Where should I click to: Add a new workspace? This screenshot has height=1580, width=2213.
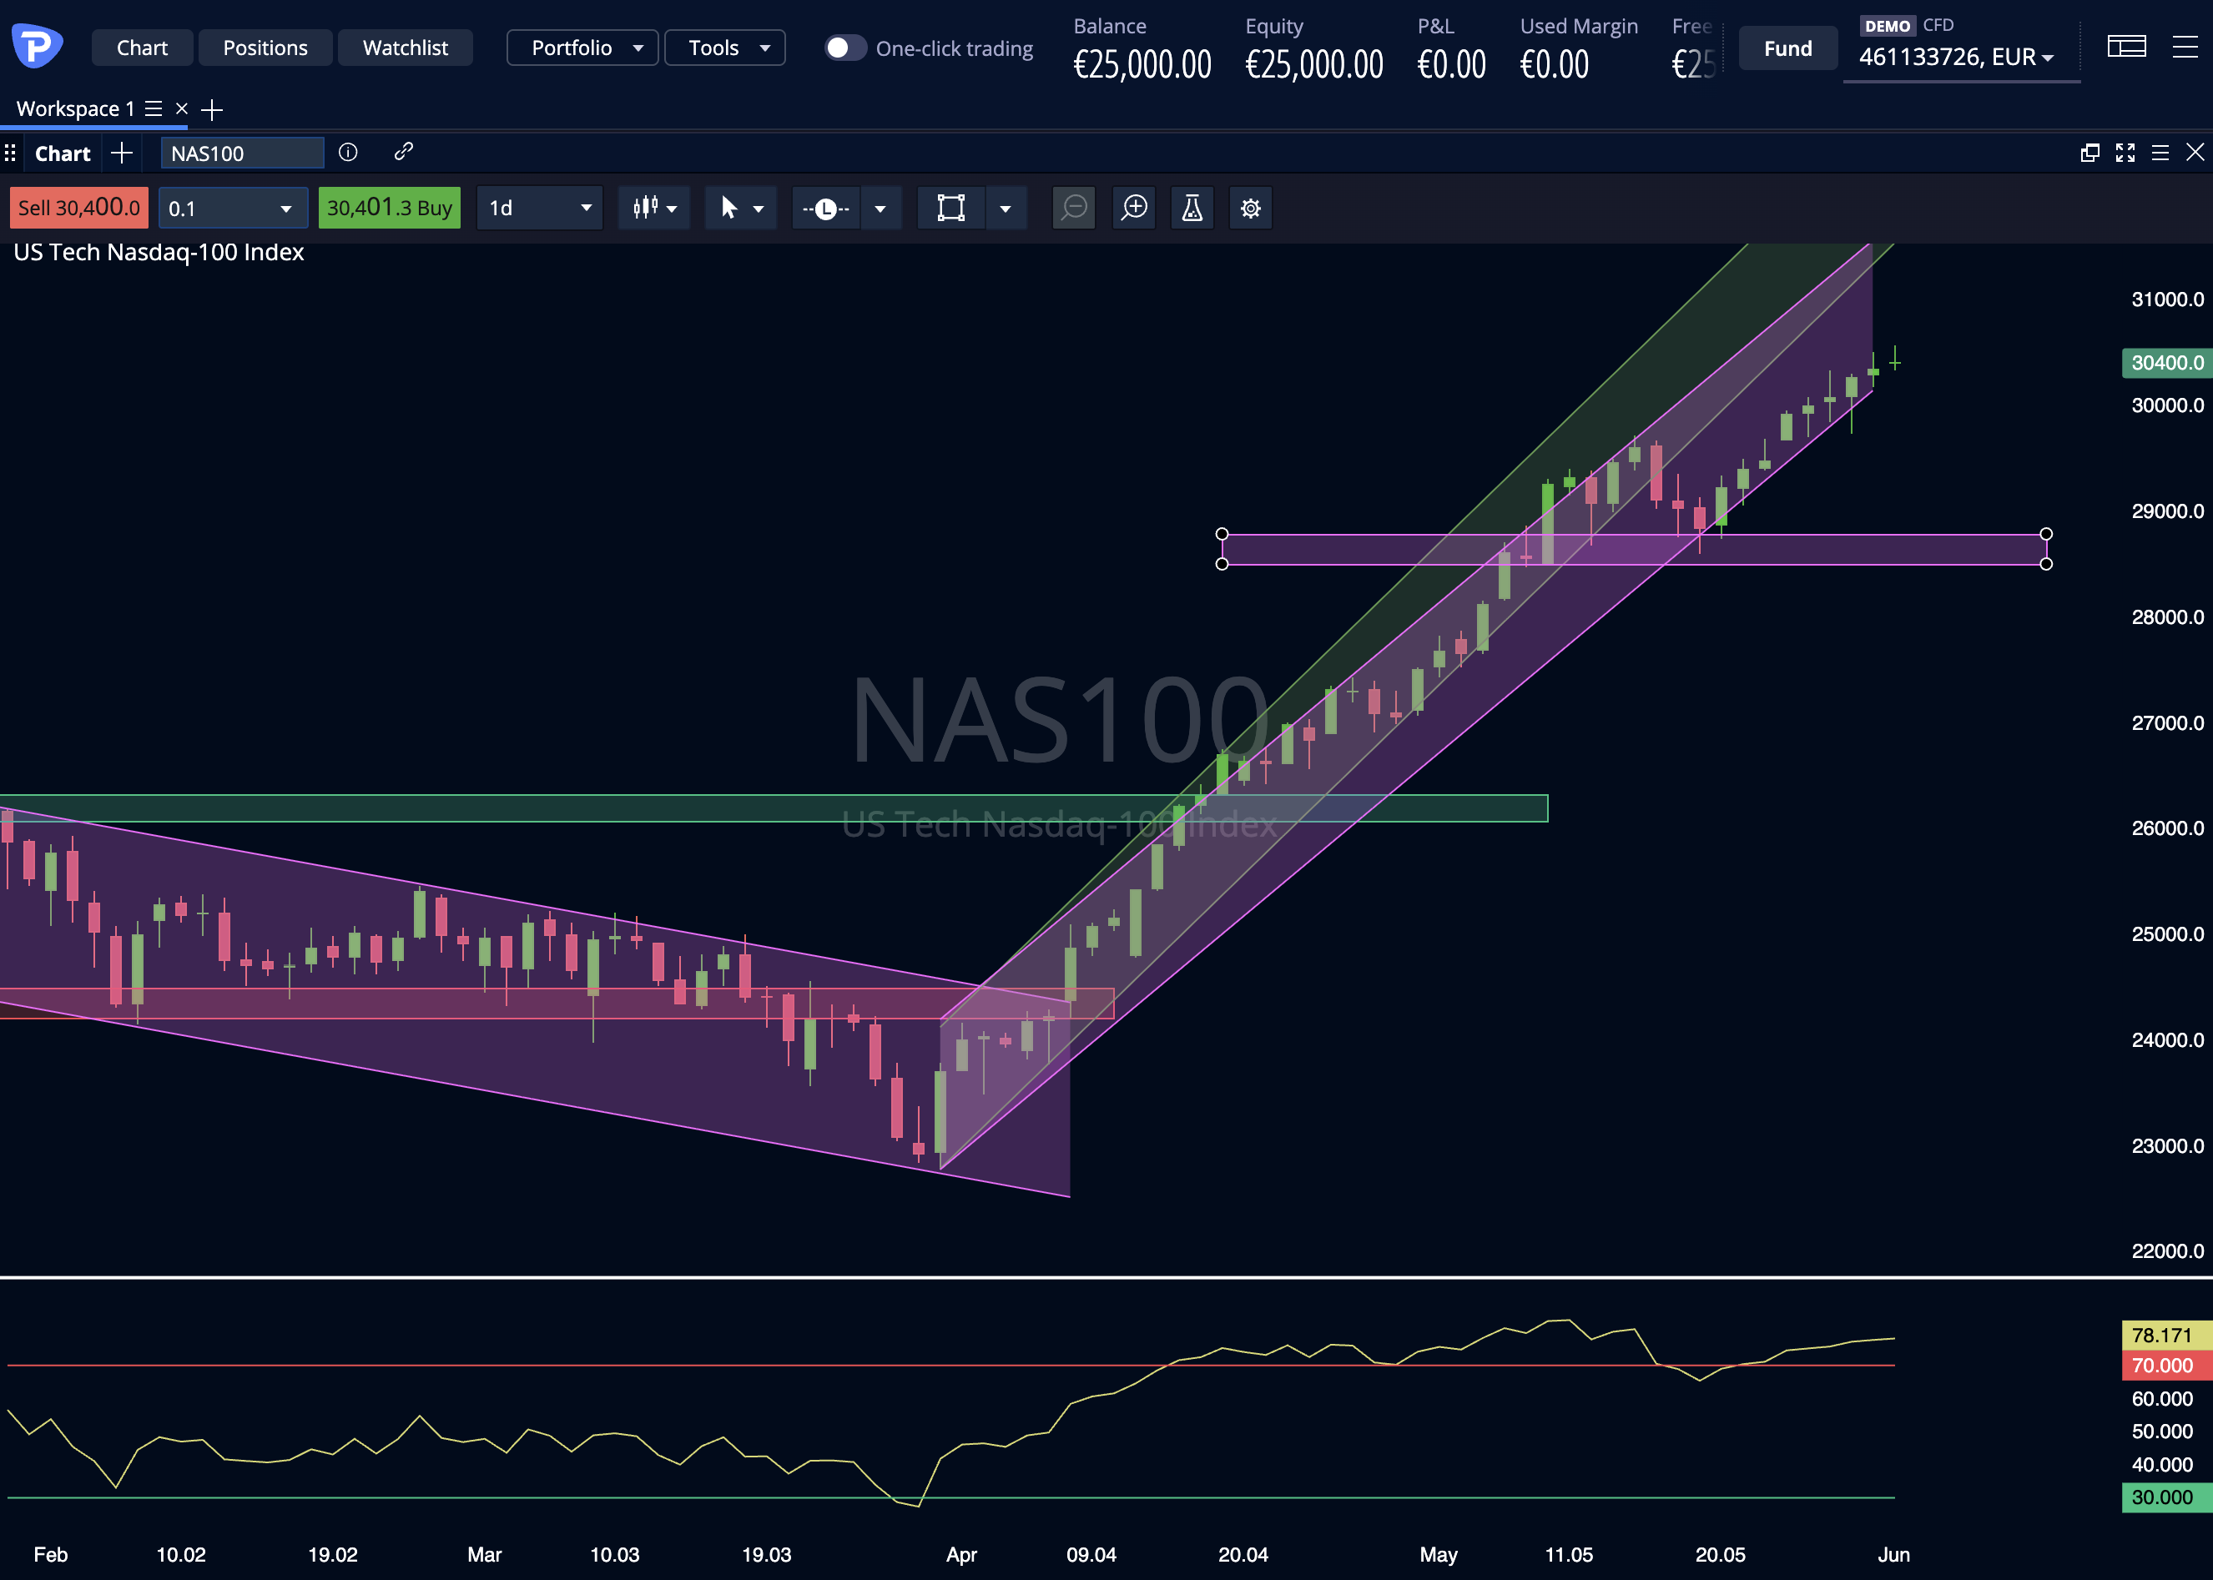(x=212, y=110)
